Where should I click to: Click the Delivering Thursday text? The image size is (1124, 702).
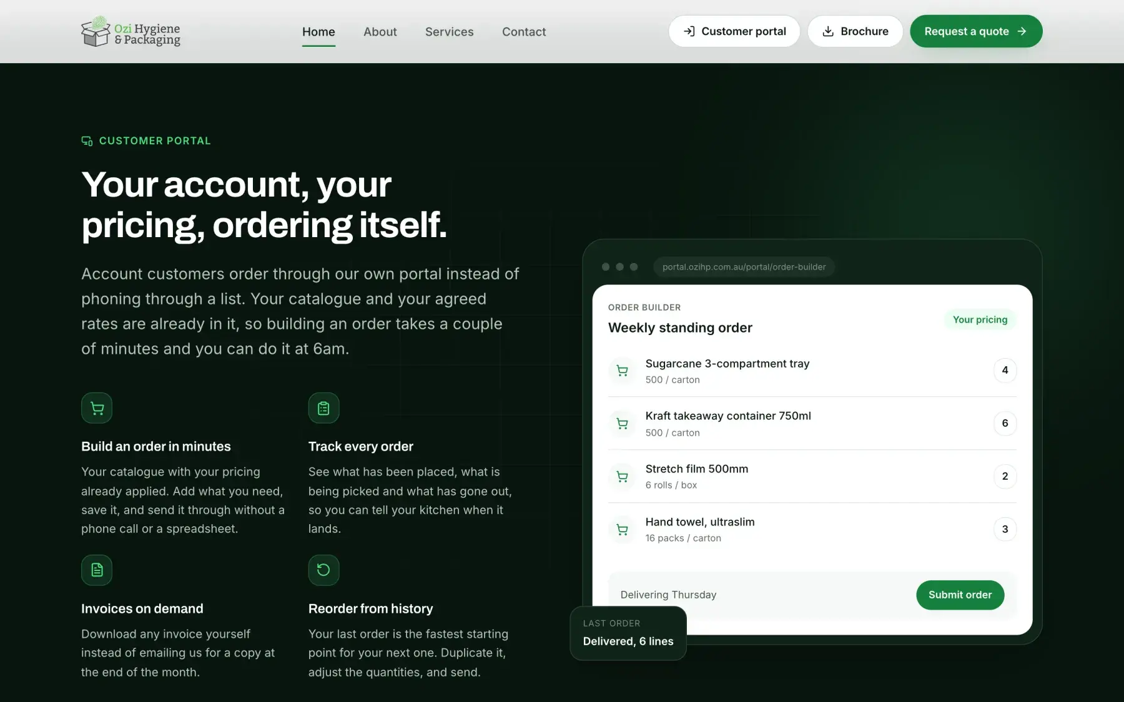(668, 595)
